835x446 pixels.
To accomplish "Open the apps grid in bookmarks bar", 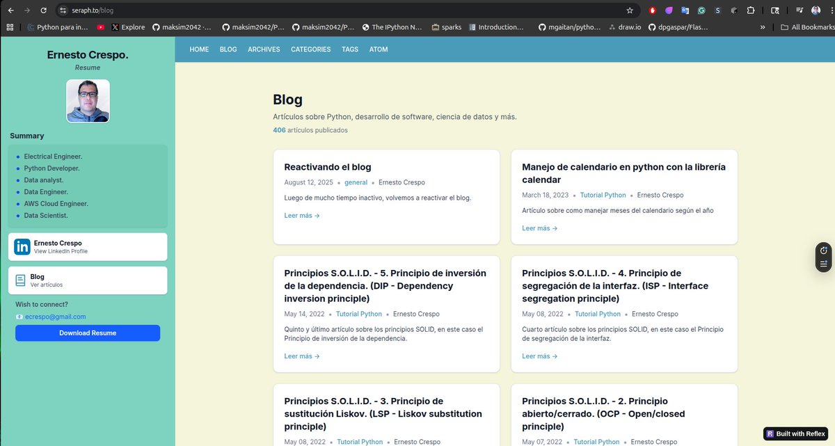I will [10, 27].
